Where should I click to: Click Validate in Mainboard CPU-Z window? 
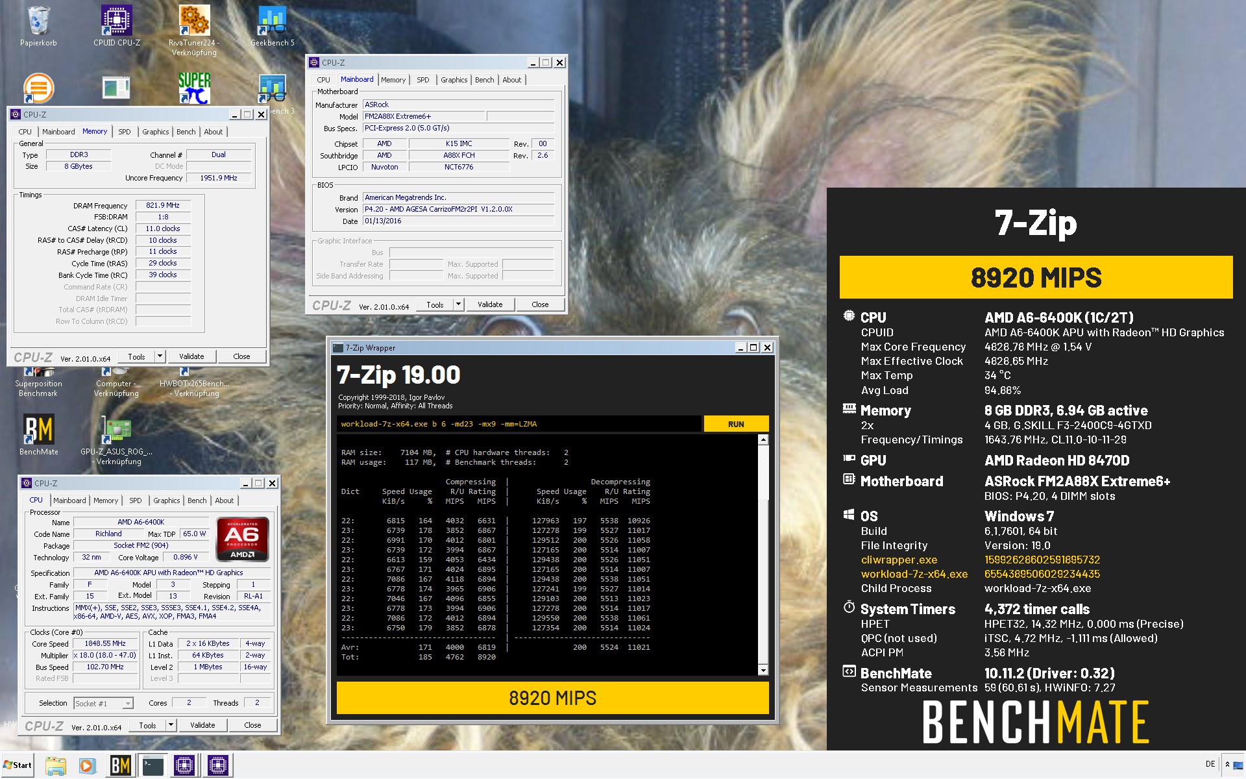click(x=490, y=304)
